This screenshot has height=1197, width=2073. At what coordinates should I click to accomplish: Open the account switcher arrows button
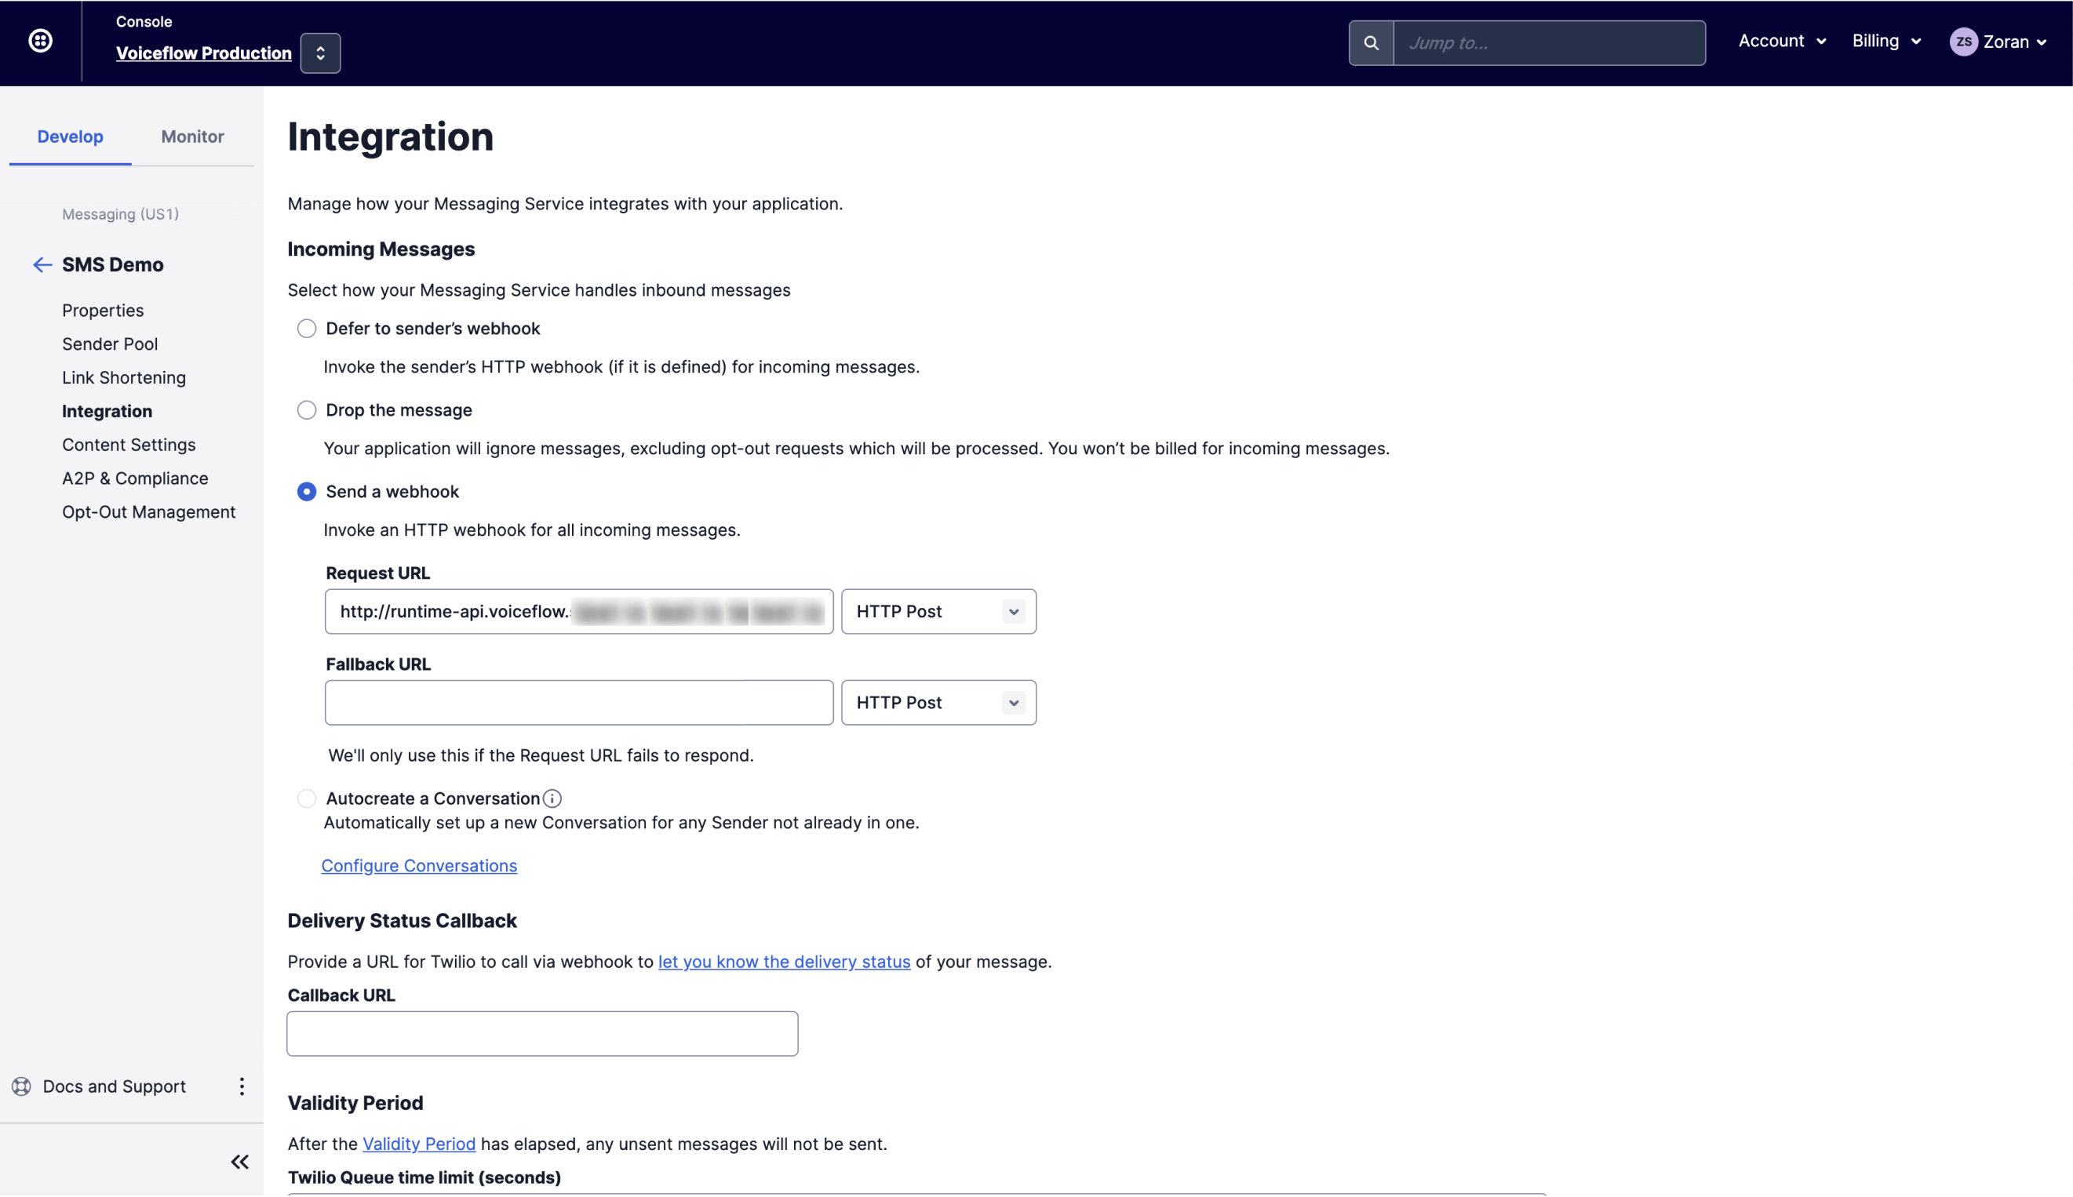pos(320,53)
